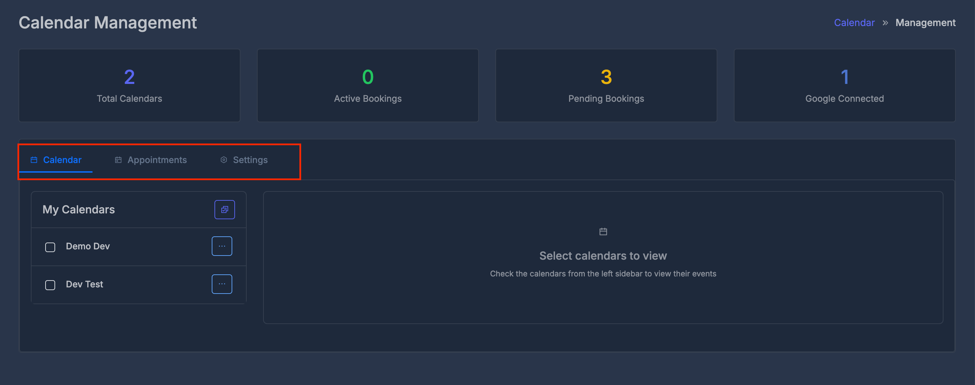Click the Calendar Management page title
Image resolution: width=975 pixels, height=385 pixels.
coord(108,23)
